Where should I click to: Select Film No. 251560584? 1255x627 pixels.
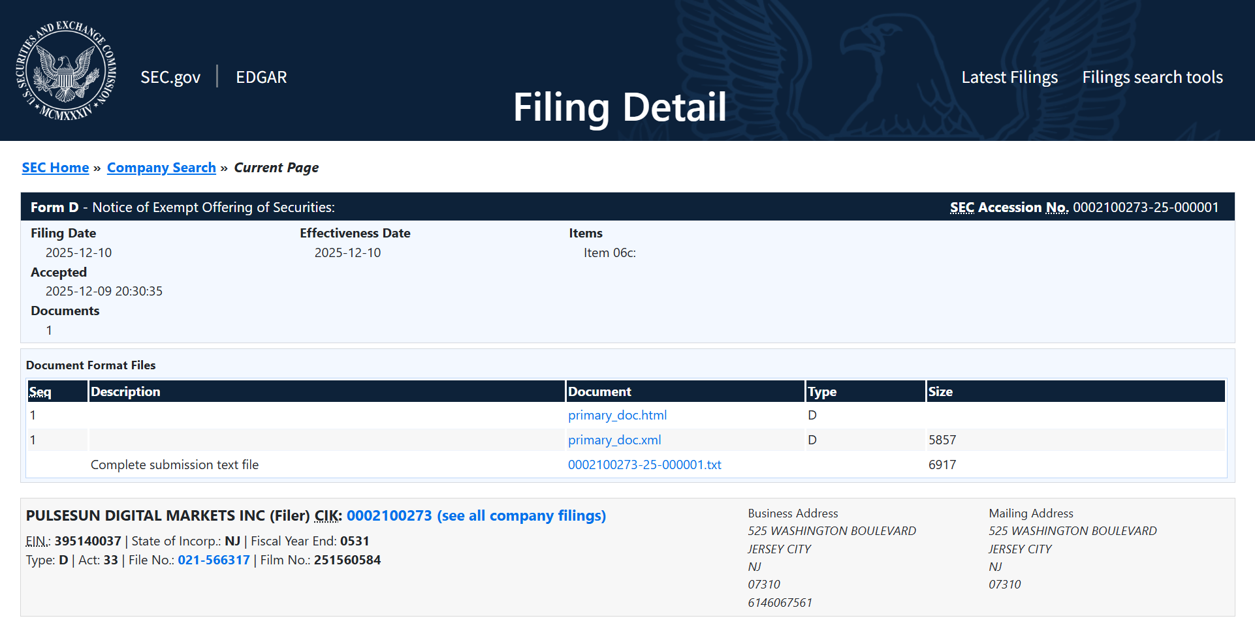(347, 560)
